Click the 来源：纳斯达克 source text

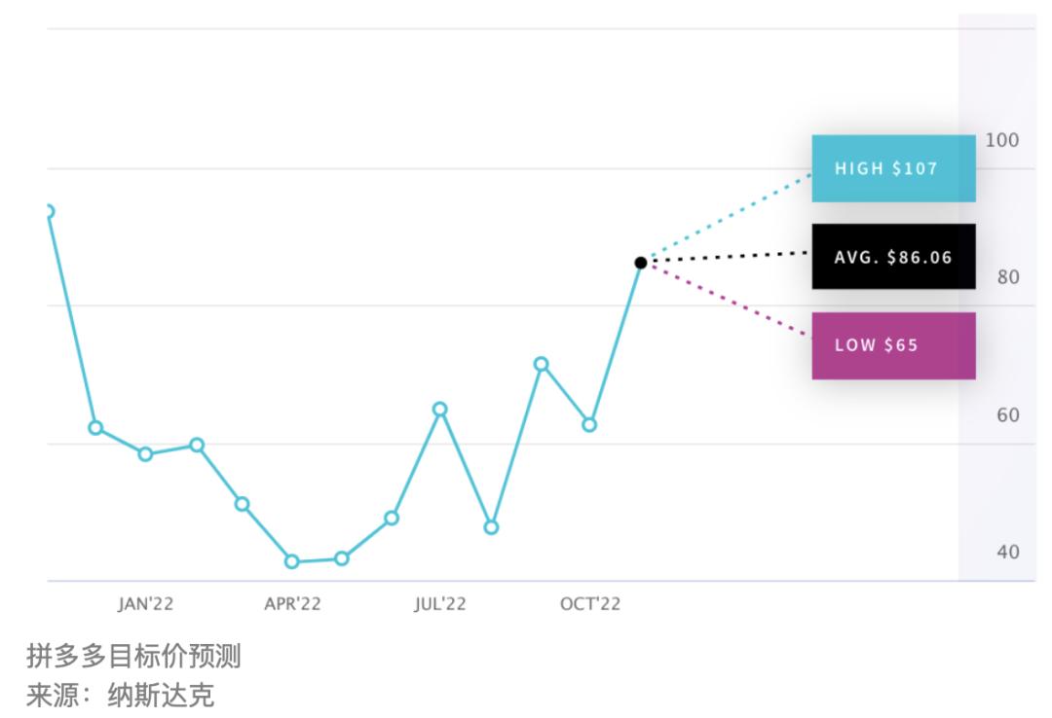(119, 696)
